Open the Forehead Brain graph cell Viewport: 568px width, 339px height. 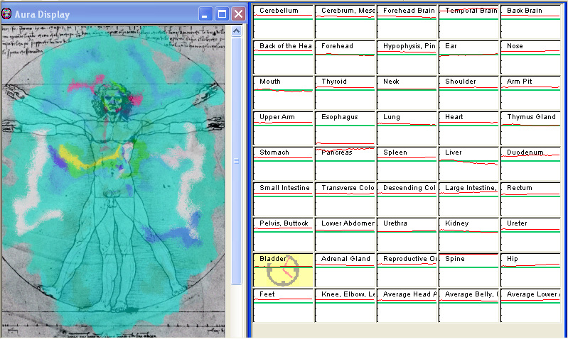pos(407,22)
